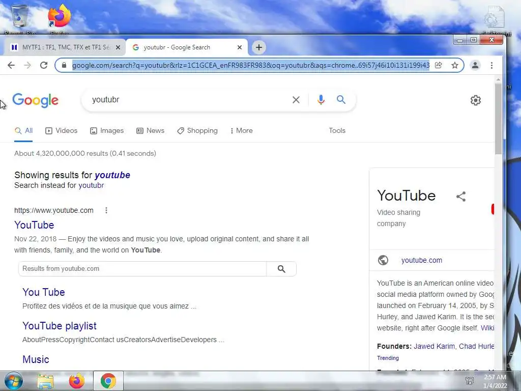Image resolution: width=521 pixels, height=391 pixels.
Task: Click the Google search text field
Action: [x=189, y=100]
